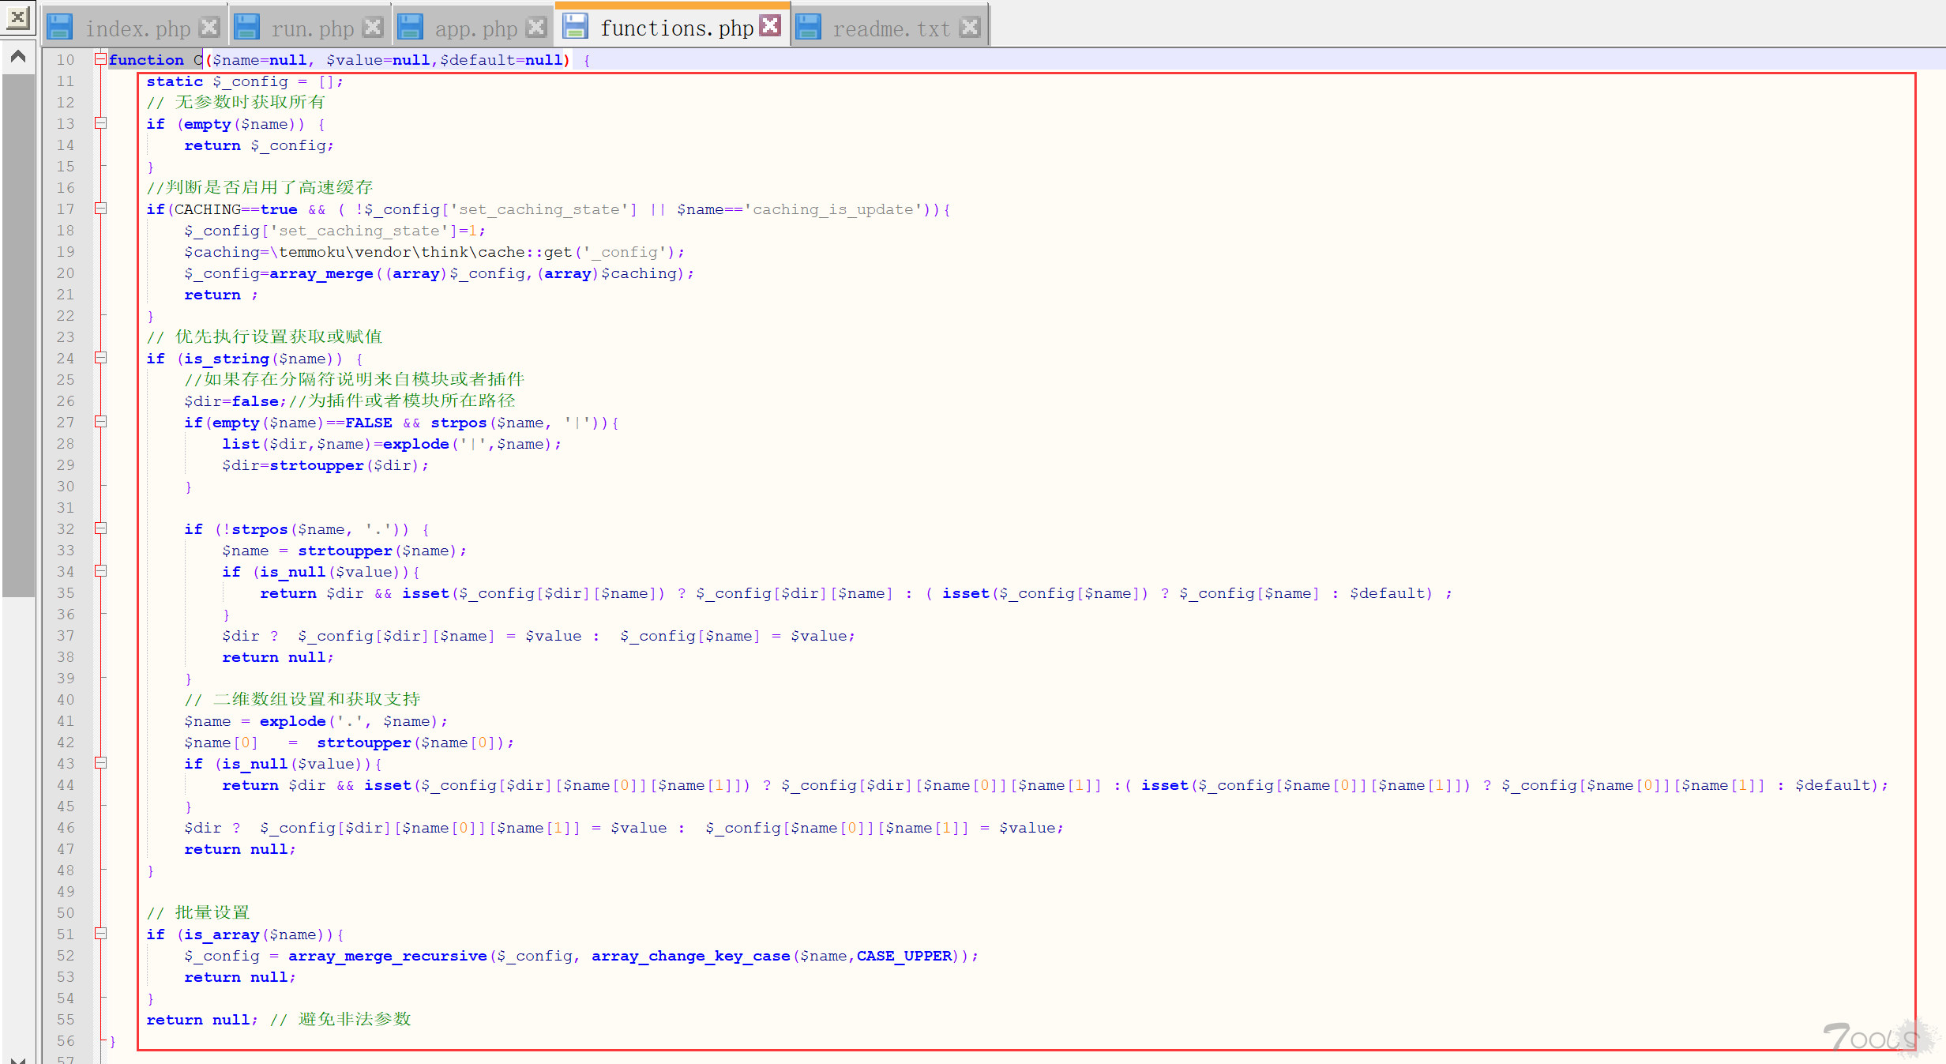Screen dimensions: 1946x1064
Task: Click 'function' keyword on line 10
Action: (146, 60)
